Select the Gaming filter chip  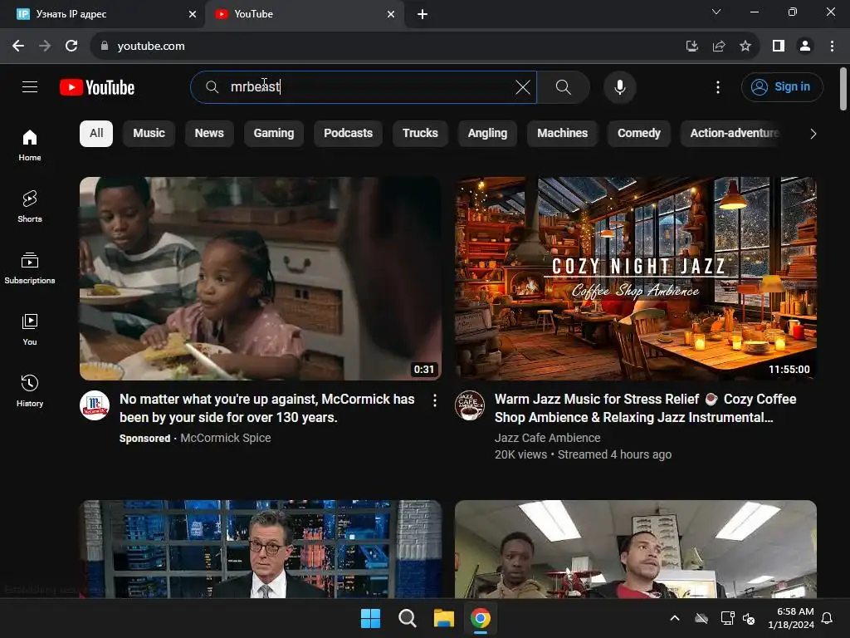274,134
